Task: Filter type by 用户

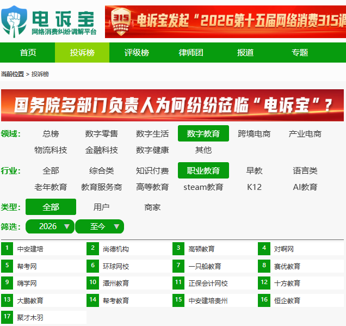Action: [102, 207]
